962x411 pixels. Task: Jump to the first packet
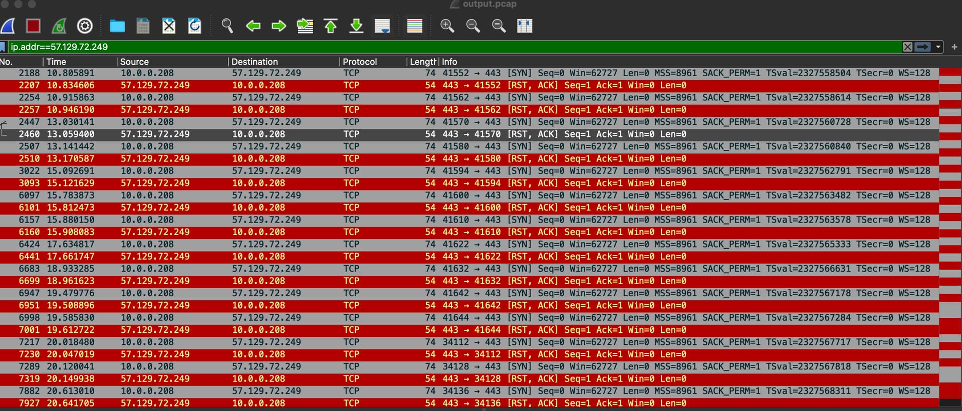[331, 26]
